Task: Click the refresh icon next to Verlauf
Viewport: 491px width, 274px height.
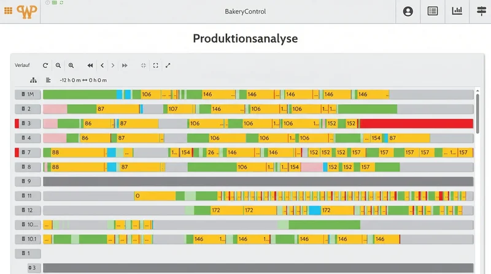Action: coord(45,66)
